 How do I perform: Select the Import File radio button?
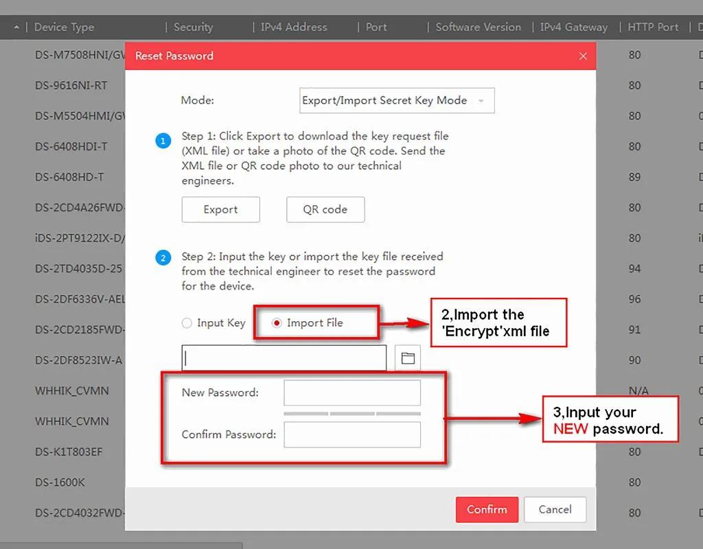tap(277, 323)
